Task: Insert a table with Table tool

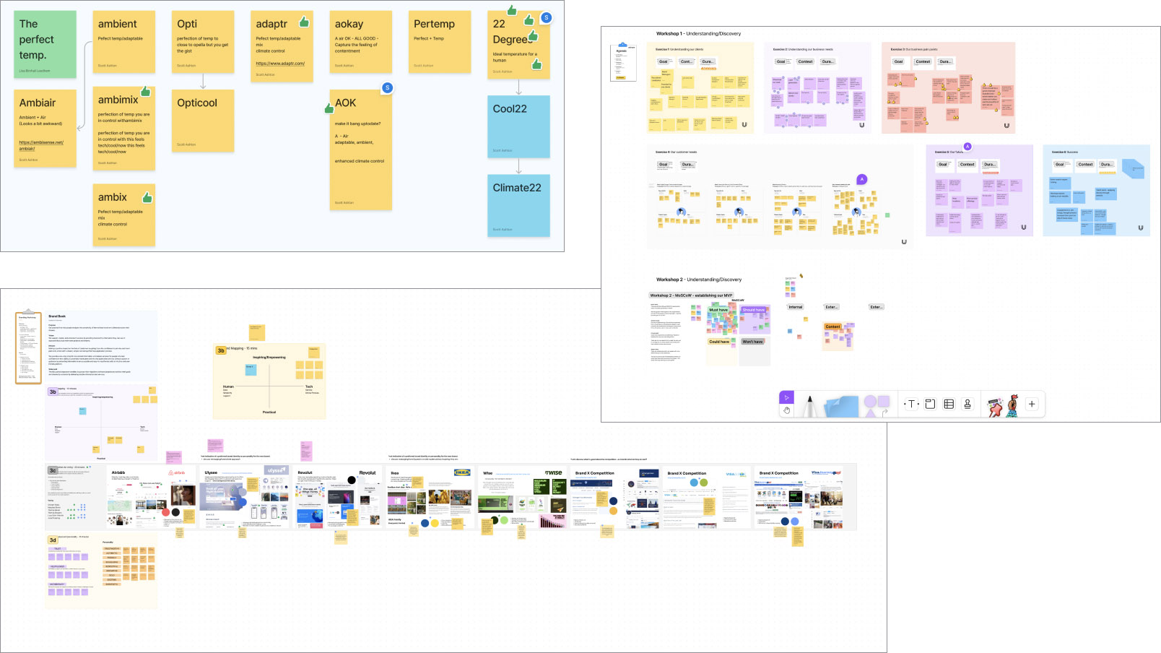Action: coord(949,404)
